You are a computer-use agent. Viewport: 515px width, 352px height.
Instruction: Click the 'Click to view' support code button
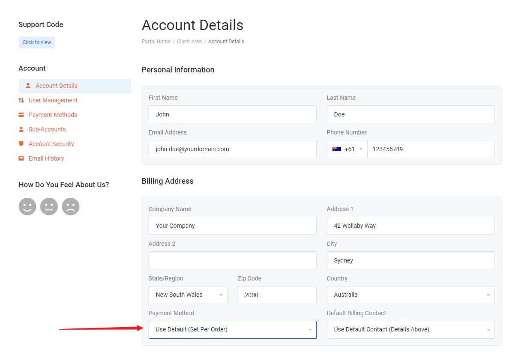tap(37, 42)
